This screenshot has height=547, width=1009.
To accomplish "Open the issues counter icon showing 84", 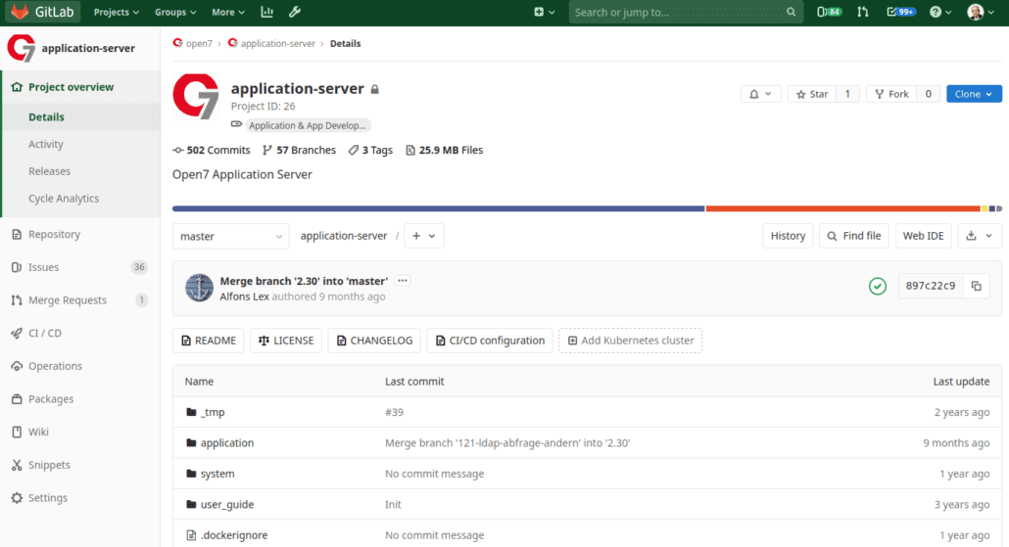I will (x=829, y=12).
